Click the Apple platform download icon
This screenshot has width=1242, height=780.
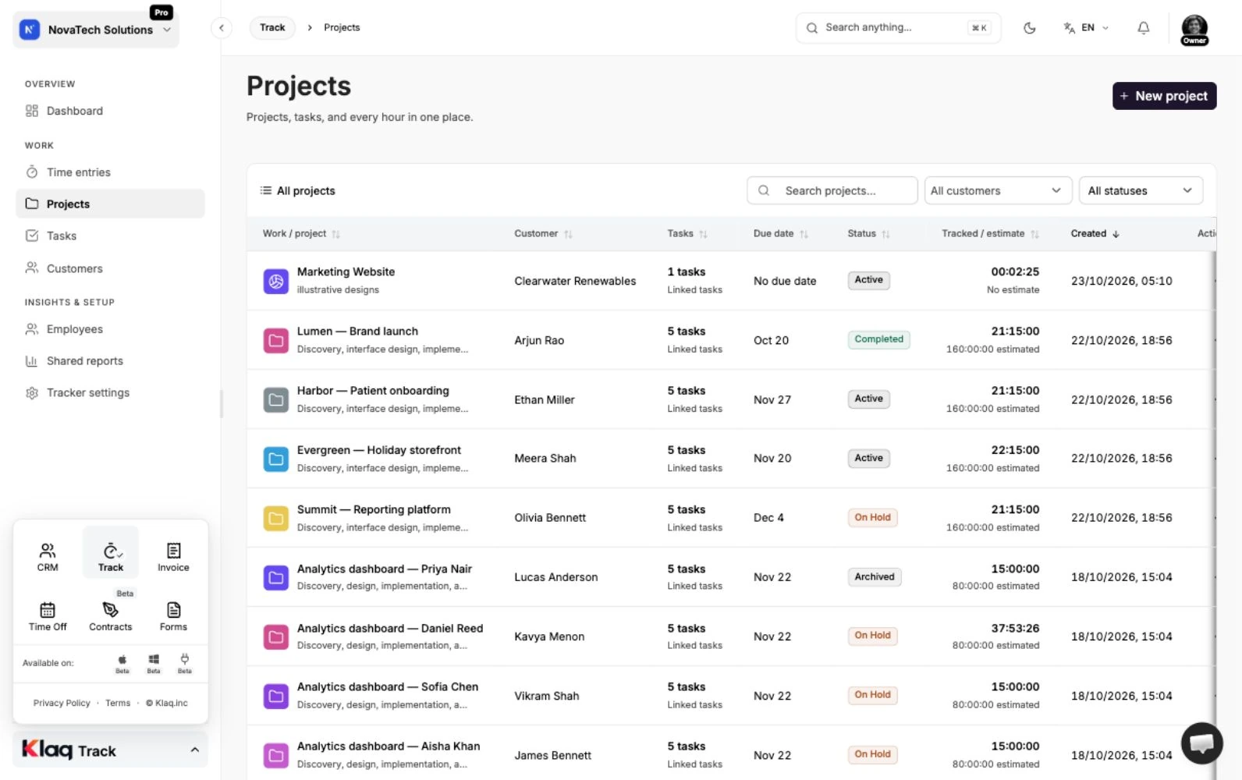click(122, 663)
